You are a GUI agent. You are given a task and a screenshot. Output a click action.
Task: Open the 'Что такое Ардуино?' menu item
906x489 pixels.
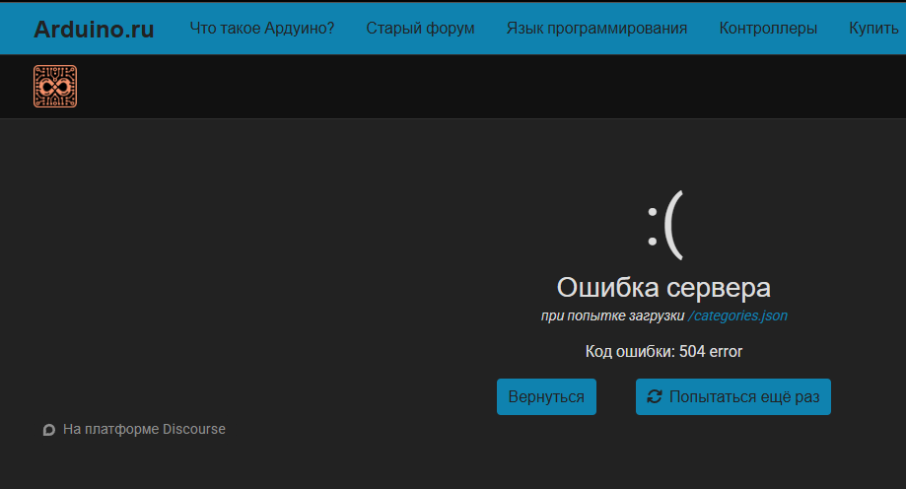click(261, 28)
